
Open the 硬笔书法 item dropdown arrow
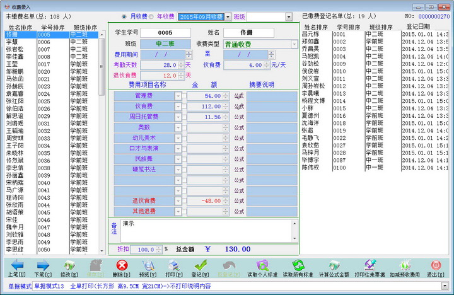[x=178, y=170]
